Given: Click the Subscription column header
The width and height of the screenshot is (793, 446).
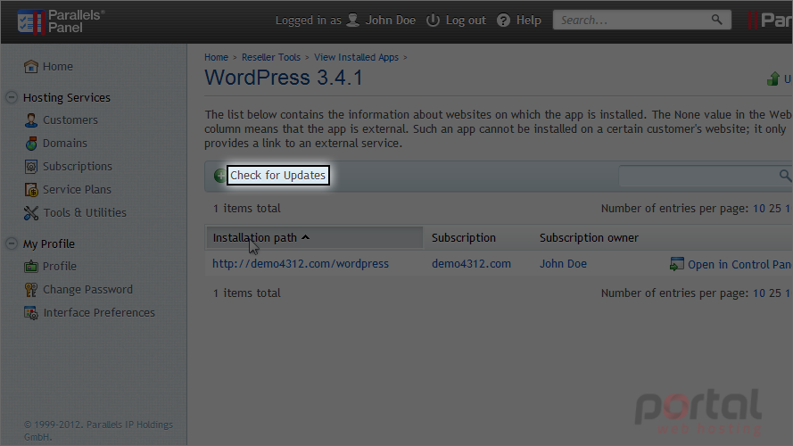Looking at the screenshot, I should pyautogui.click(x=464, y=237).
